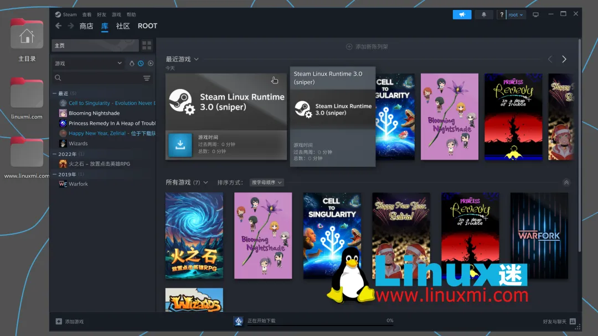Open the ROOT profile tab

click(x=148, y=26)
